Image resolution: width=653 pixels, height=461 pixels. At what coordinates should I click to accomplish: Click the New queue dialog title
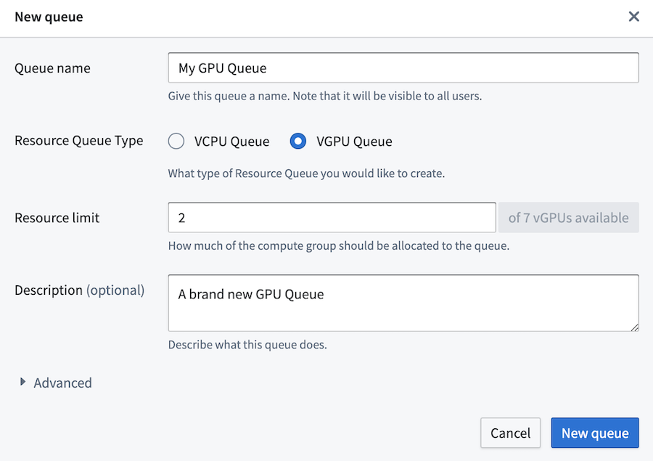point(49,17)
